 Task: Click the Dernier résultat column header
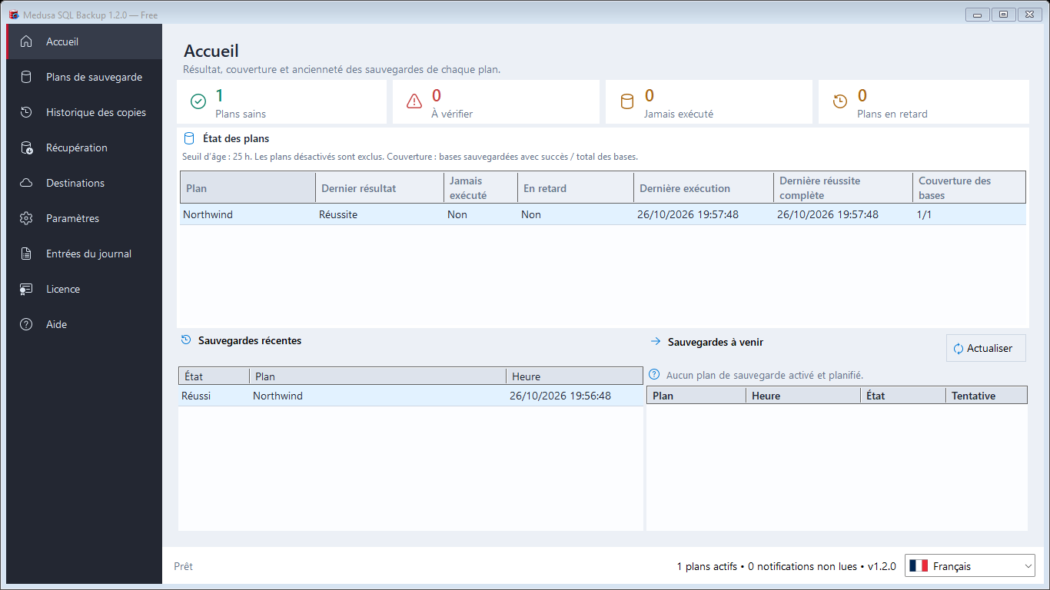[380, 187]
